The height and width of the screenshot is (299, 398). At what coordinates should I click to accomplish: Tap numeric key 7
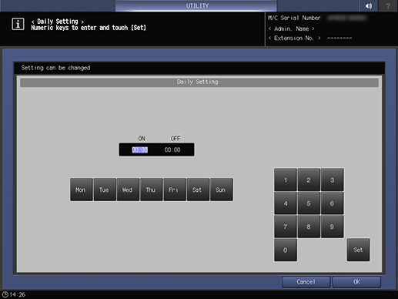(x=286, y=227)
